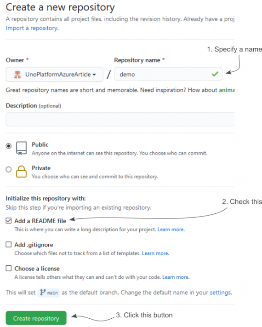
Task: Select the Private radio button
Action: (9, 169)
